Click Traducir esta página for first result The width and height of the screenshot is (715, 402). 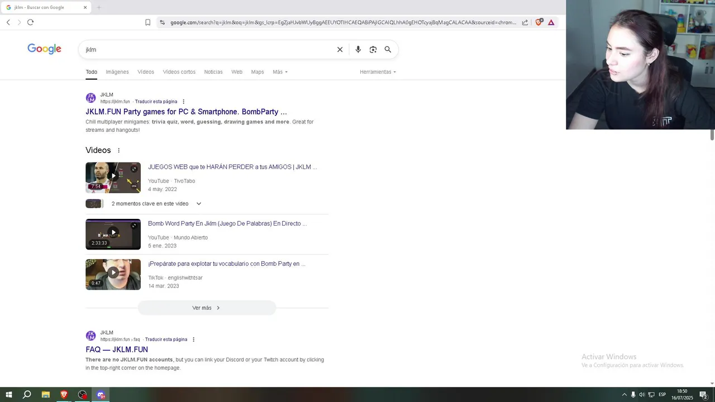(156, 102)
